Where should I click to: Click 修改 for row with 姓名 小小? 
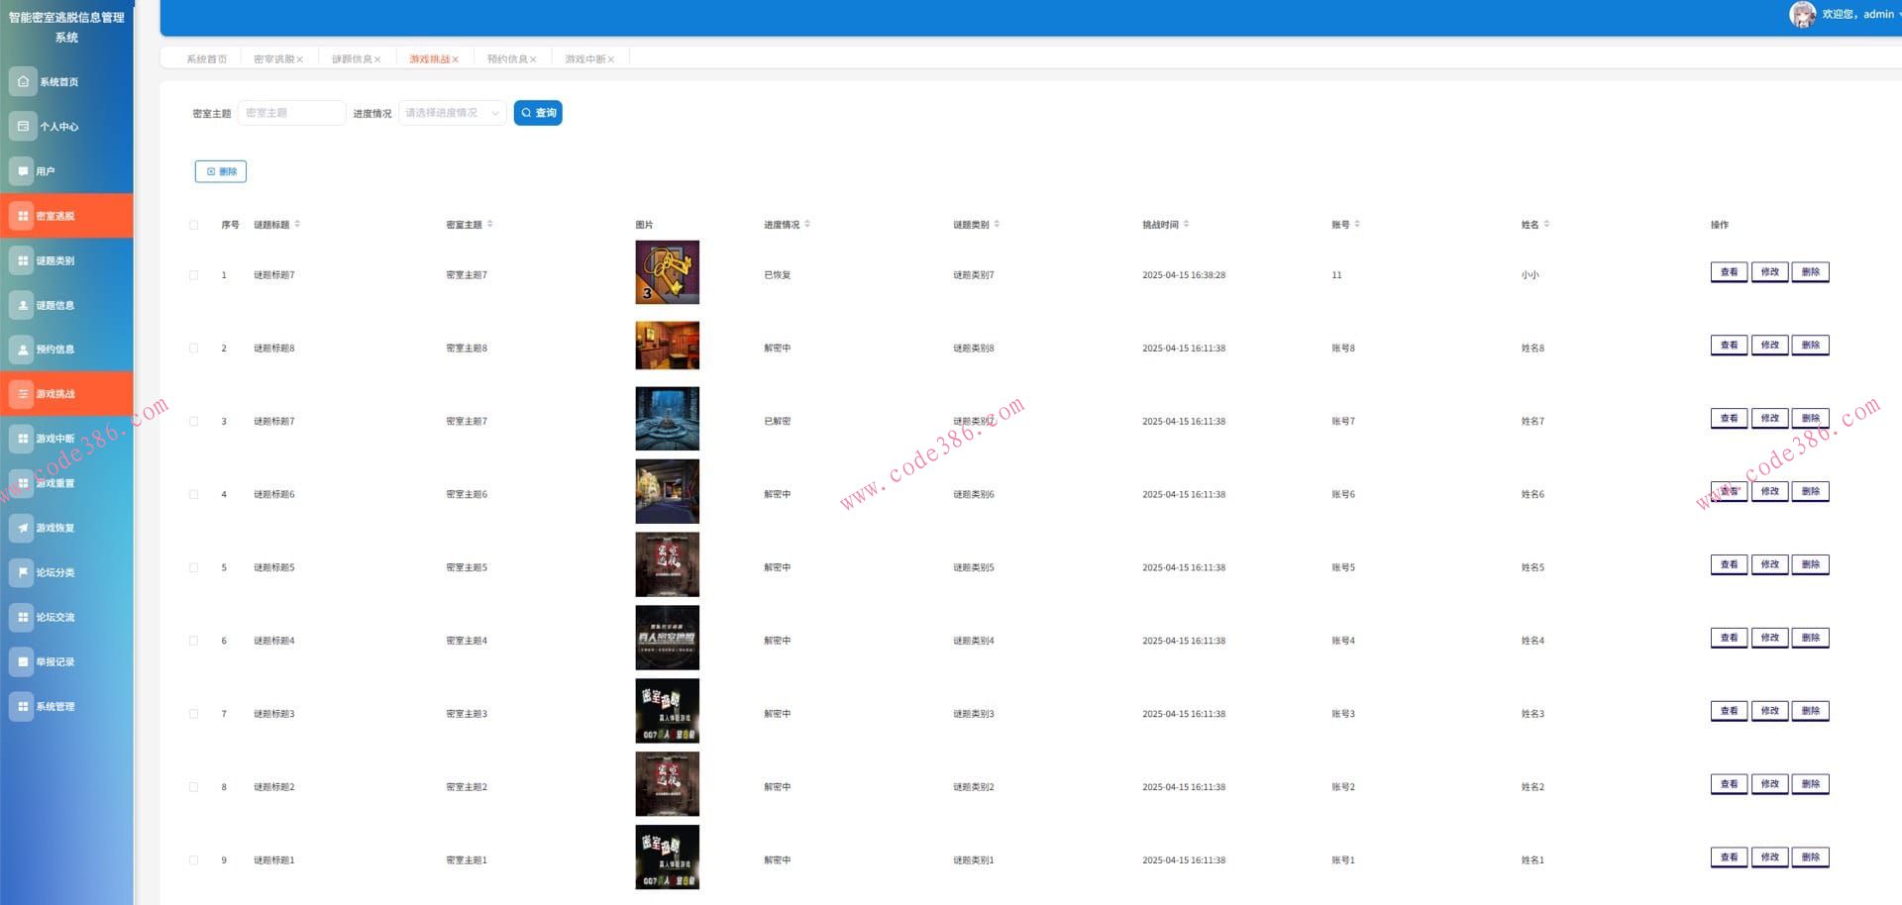tap(1769, 271)
